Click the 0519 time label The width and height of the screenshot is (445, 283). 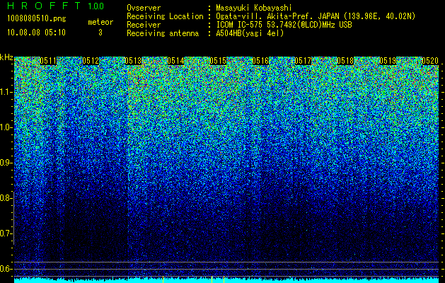pyautogui.click(x=388, y=61)
